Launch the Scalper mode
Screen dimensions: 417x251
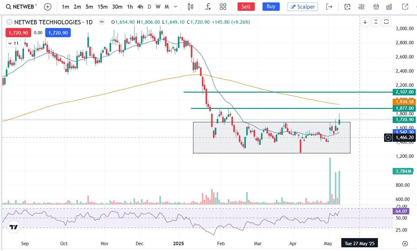303,6
